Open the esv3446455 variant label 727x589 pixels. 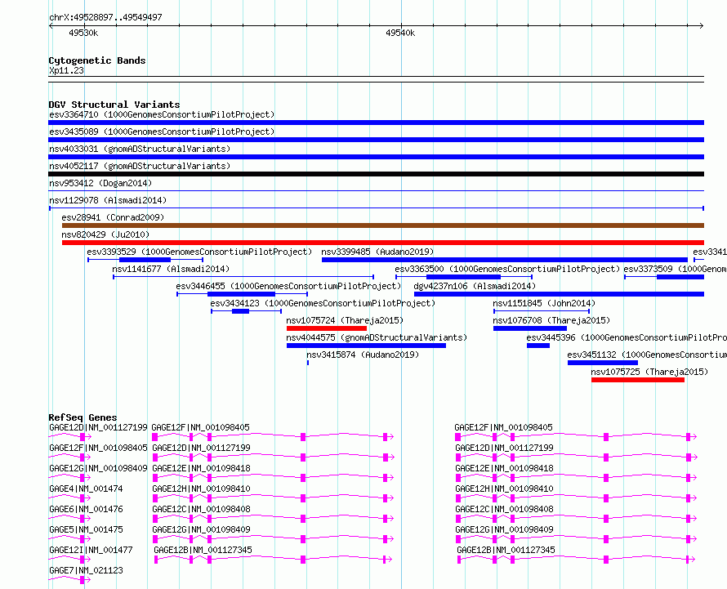click(x=288, y=286)
